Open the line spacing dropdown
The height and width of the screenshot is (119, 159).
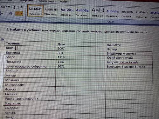(x=2, y=13)
